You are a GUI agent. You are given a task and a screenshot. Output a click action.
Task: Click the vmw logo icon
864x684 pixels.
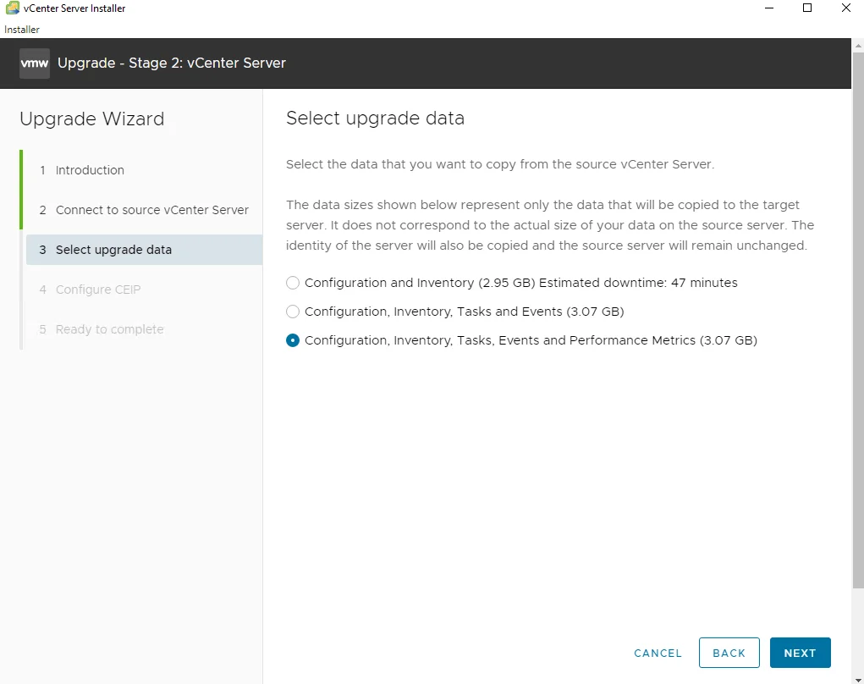pos(34,63)
